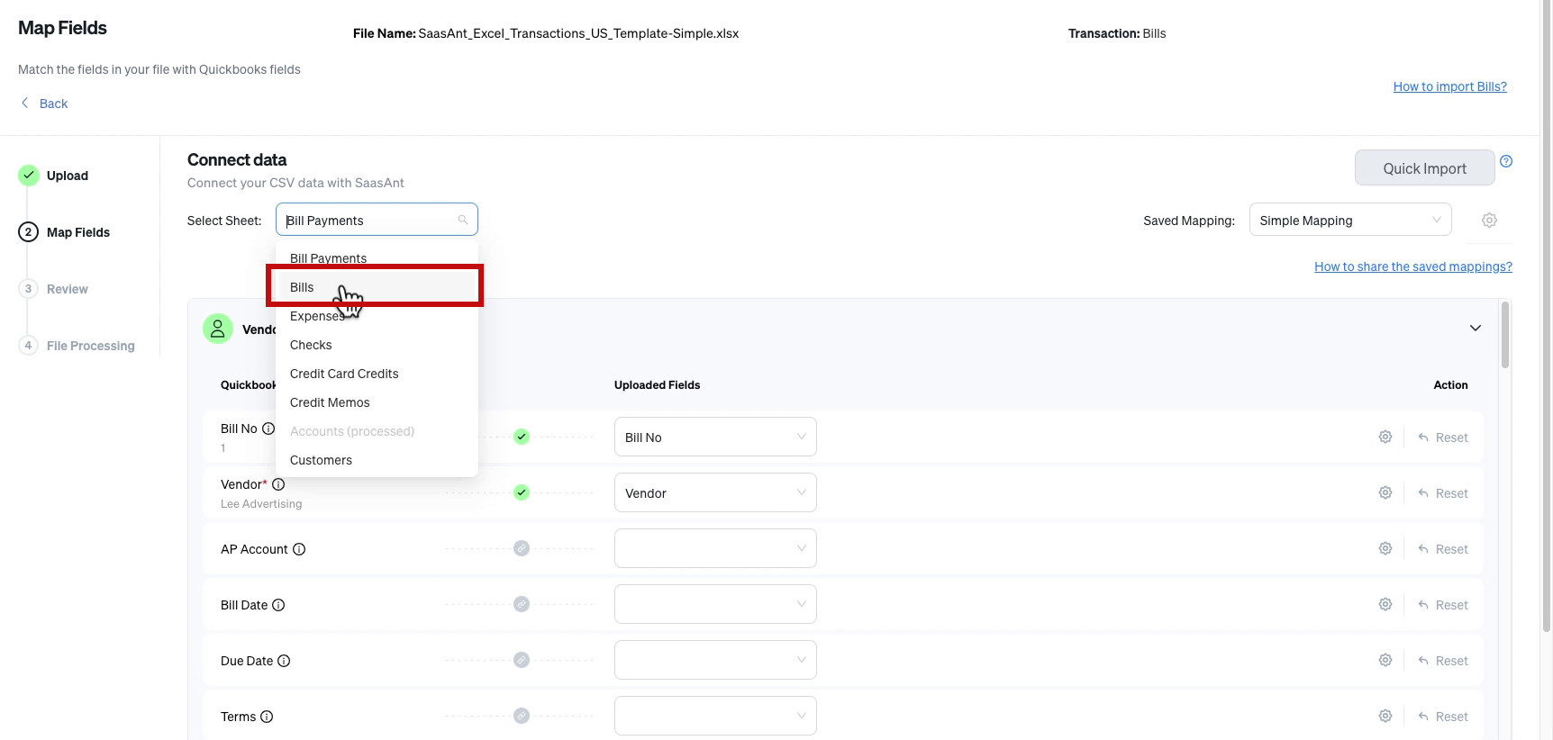Collapse the Vendor section chevron
The height and width of the screenshot is (740, 1553).
pos(1476,328)
